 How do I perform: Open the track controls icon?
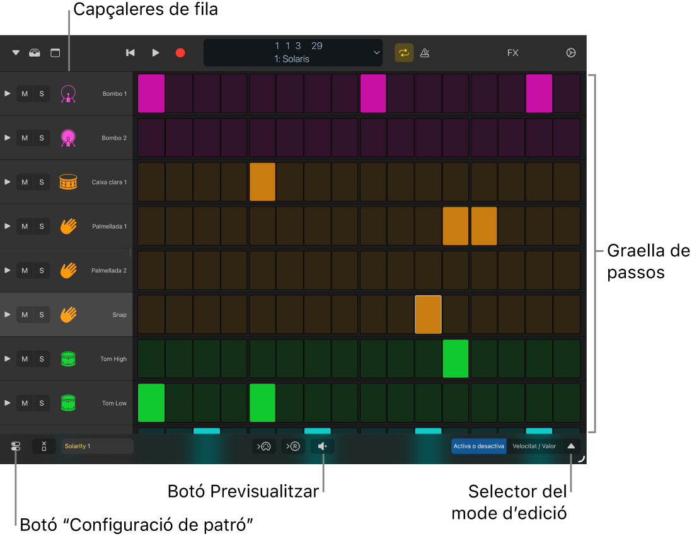(x=16, y=447)
